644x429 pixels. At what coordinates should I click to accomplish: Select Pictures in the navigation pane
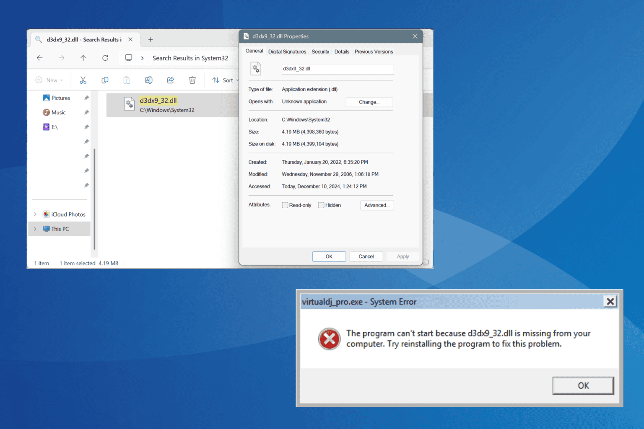(61, 98)
